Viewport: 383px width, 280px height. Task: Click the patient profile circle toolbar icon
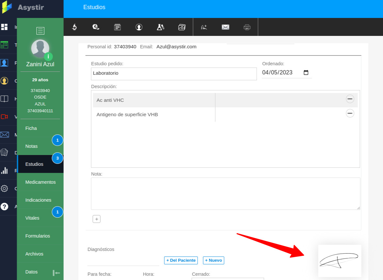(x=139, y=27)
